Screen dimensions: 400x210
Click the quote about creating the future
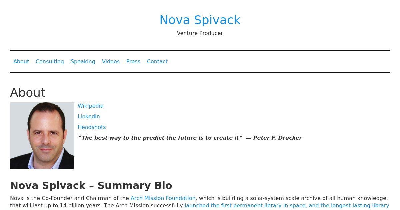[x=160, y=138]
